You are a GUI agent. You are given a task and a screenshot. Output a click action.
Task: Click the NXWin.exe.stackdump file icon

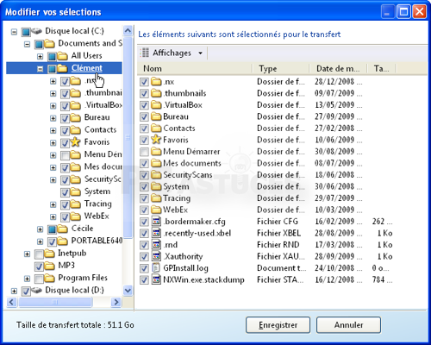156,279
